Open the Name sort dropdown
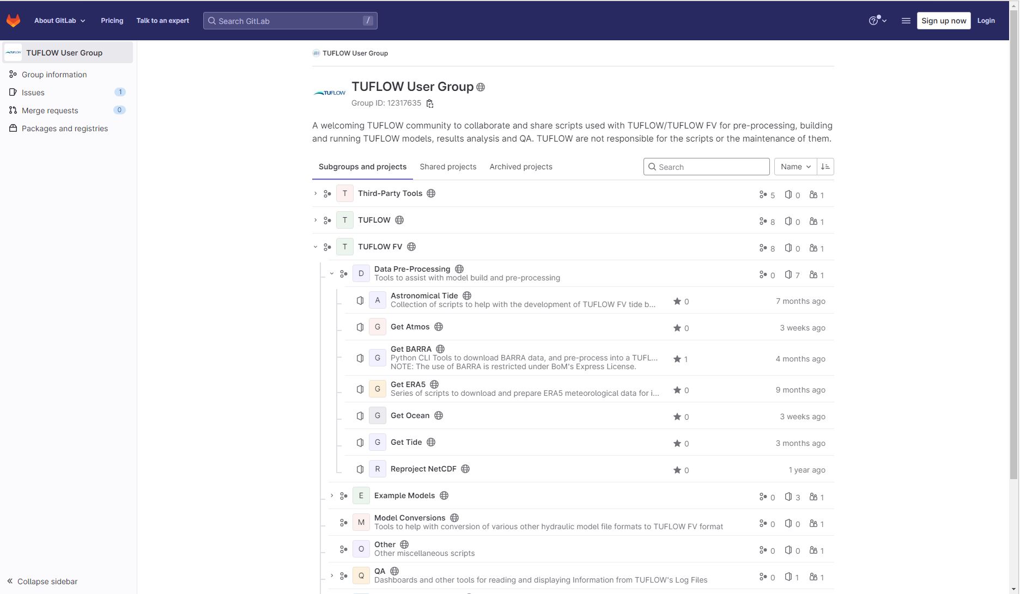The width and height of the screenshot is (1020, 594). coord(796,167)
